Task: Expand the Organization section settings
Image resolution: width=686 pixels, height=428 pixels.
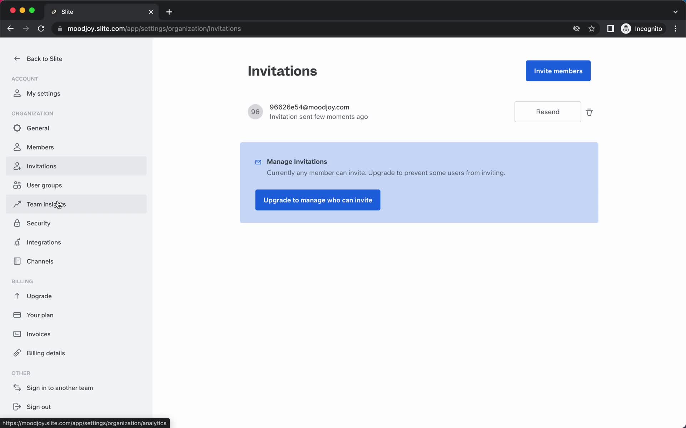Action: coord(33,113)
